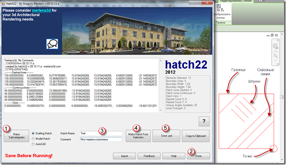Close the Revit drawing view
Screen dimensions: 286x165
click(x=277, y=35)
